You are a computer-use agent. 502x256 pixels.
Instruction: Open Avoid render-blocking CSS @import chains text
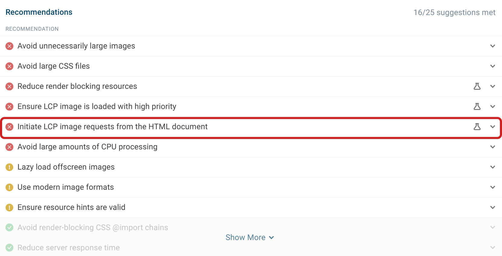point(93,227)
